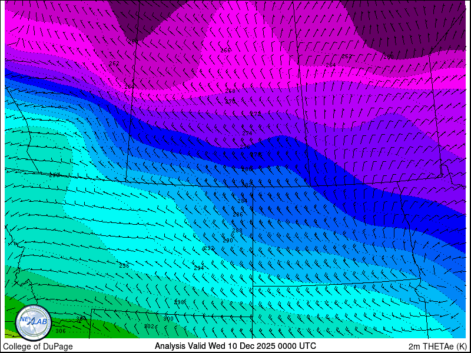Image resolution: width=471 pixels, height=353 pixels.
Task: Click the 284 contour label
Action: 243,201
